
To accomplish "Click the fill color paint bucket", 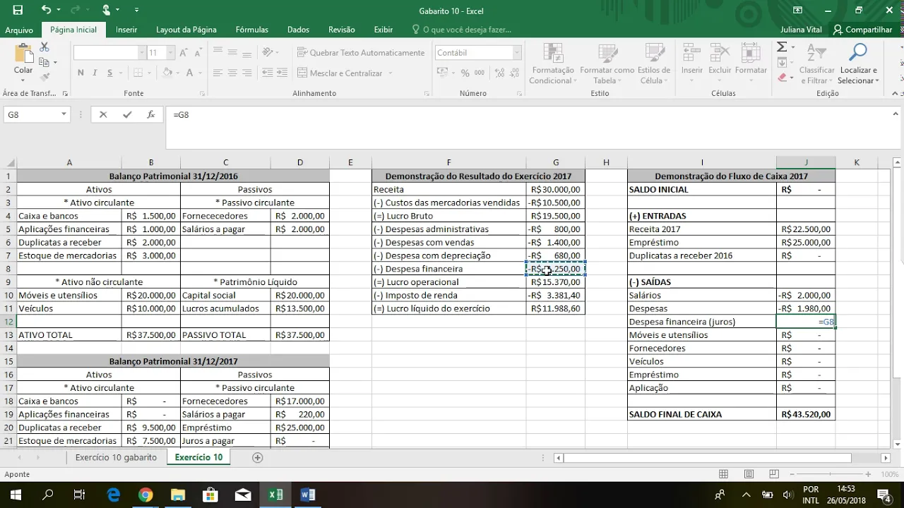I will pos(167,73).
